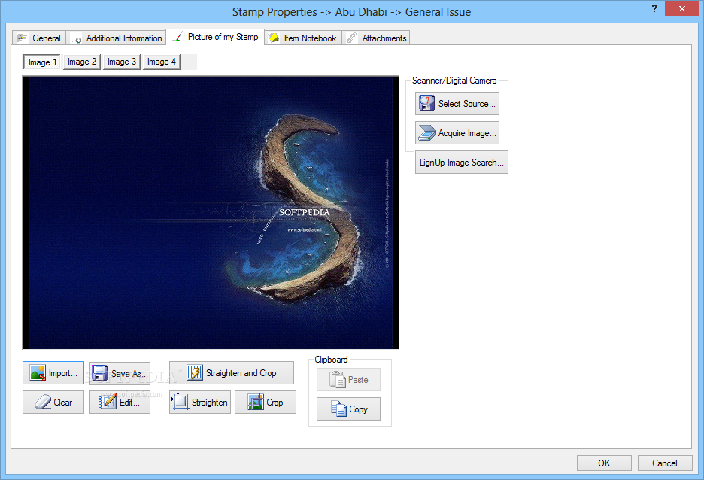704x480 pixels.
Task: Click the Copy documents icon
Action: [x=339, y=409]
